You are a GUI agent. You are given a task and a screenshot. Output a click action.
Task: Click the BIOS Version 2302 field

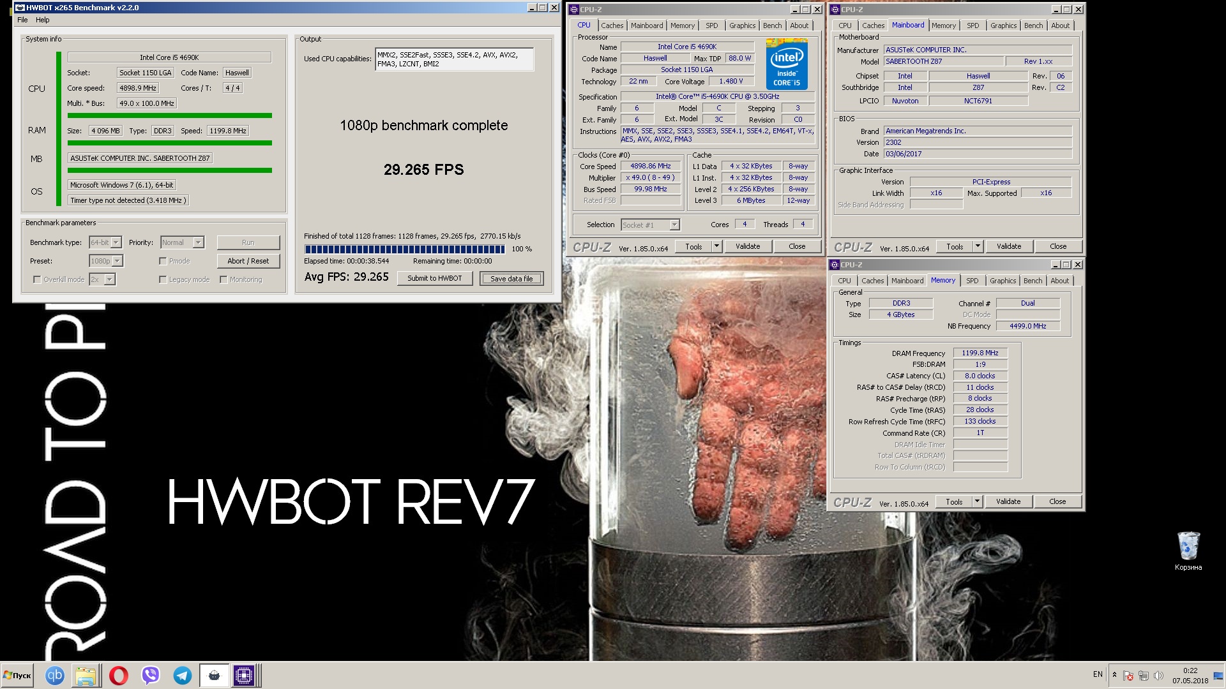pos(978,142)
